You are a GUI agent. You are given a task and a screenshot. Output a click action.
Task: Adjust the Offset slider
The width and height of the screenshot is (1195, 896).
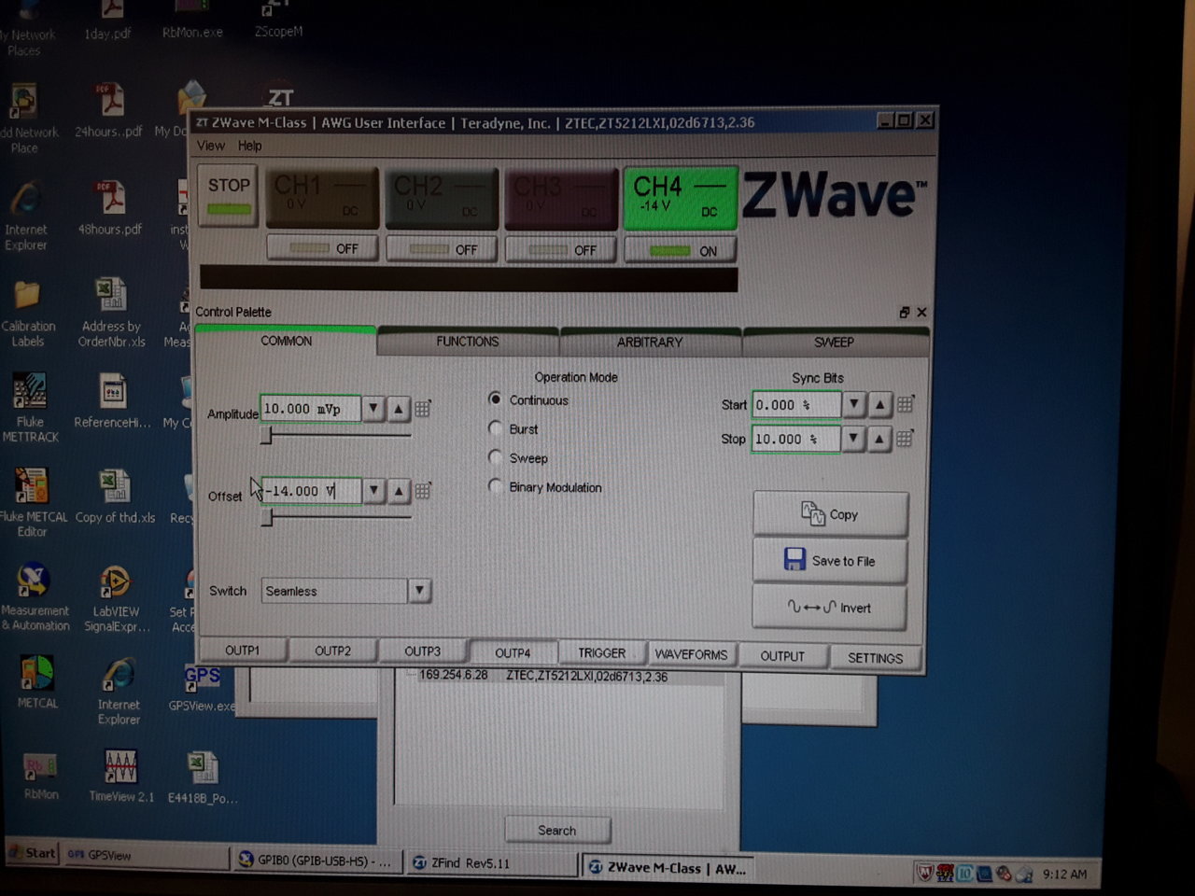coord(266,517)
